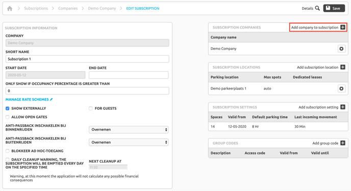
Task: Open gear settings for Demo parkeerplaats 1
Action: pos(341,89)
